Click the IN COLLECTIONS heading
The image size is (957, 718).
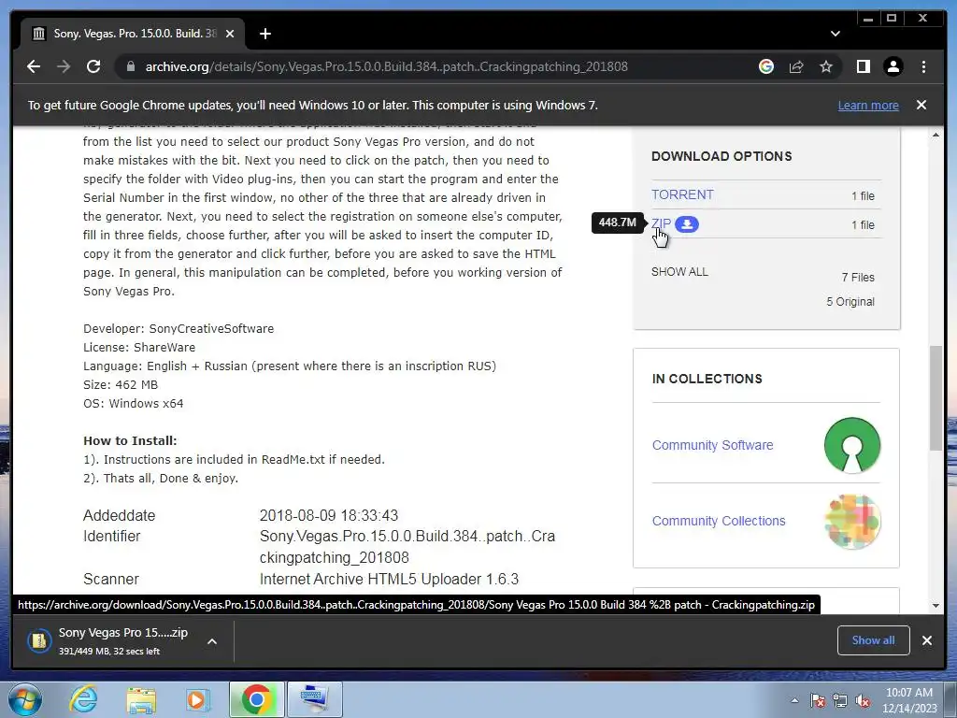tap(707, 379)
